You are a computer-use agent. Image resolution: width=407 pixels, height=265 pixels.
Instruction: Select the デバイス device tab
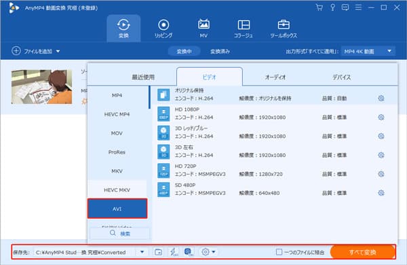(342, 77)
